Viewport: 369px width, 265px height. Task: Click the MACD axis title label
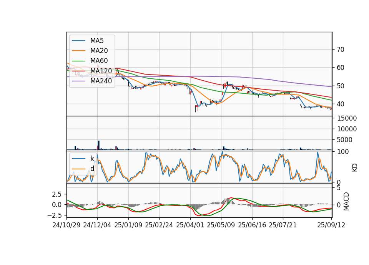coord(346,201)
